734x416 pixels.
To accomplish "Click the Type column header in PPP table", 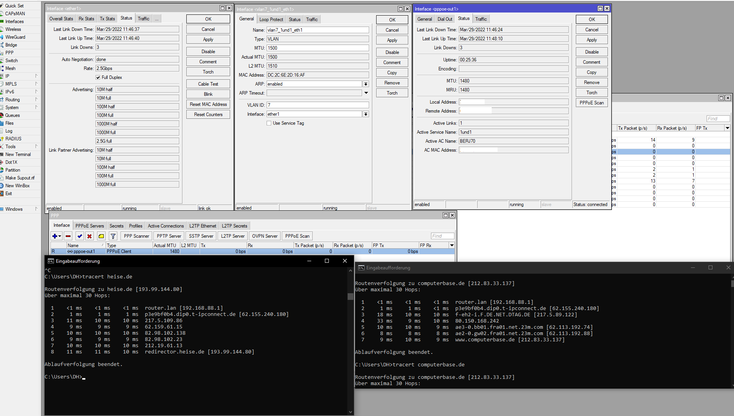I will 129,246.
